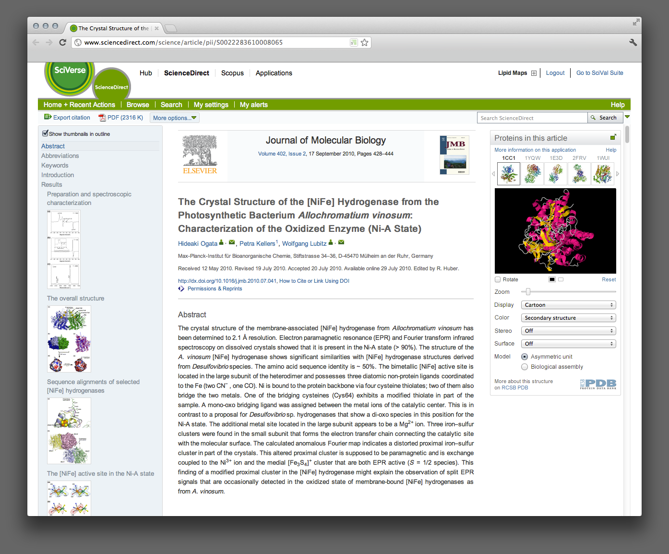Select black background swatch in protein viewer
Screen dimensions: 669x554
coord(552,279)
